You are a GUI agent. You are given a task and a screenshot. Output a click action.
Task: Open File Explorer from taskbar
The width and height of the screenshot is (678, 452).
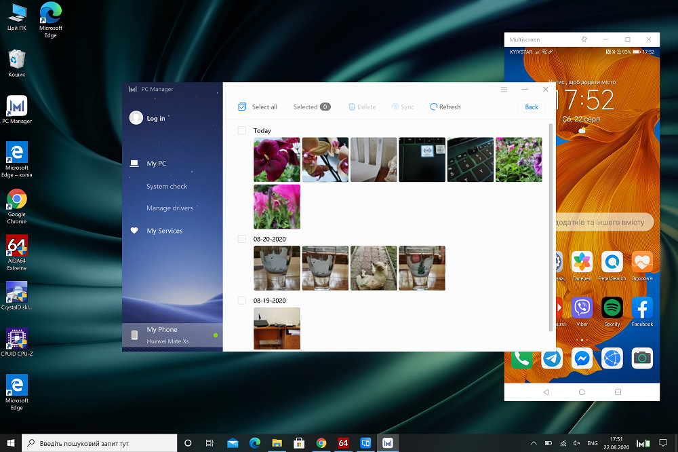(277, 443)
